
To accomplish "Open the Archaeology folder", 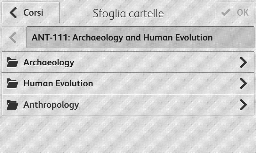I will (x=128, y=62).
